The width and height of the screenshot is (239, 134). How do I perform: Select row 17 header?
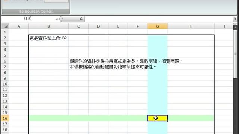pyautogui.click(x=5, y=124)
